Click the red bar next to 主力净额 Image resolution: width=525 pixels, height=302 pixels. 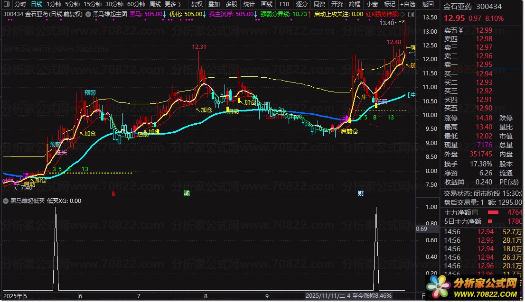coord(493,212)
